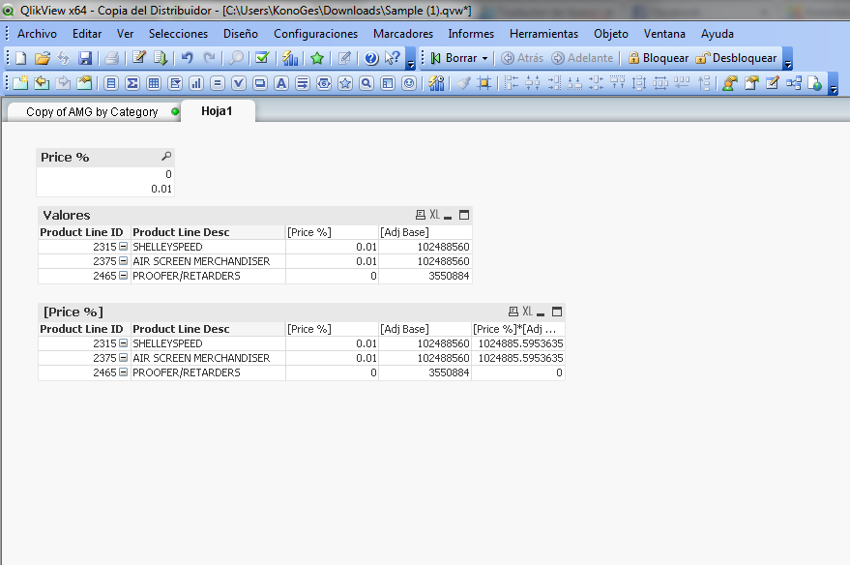Screen dimensions: 850x565
Task: Click the Expression Overview edit icon
Action: point(773,83)
